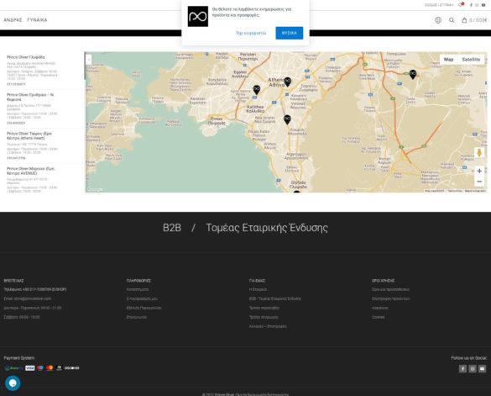The height and width of the screenshot is (396, 491).
Task: Click the Discover payment logo
Action: [x=71, y=368]
